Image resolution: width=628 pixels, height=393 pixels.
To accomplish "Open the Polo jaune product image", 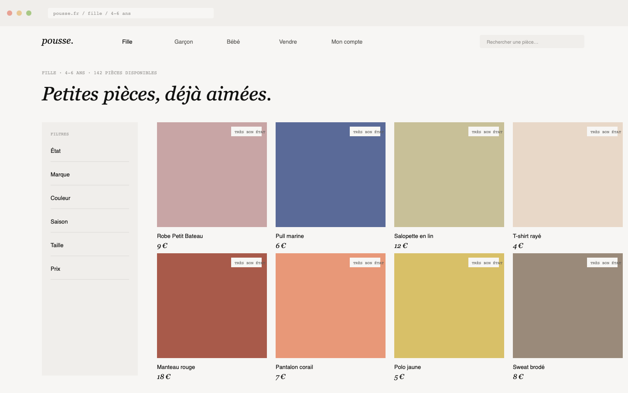I will (449, 306).
